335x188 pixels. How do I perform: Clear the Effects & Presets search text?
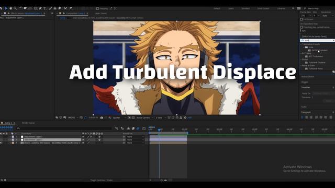tap(333, 40)
